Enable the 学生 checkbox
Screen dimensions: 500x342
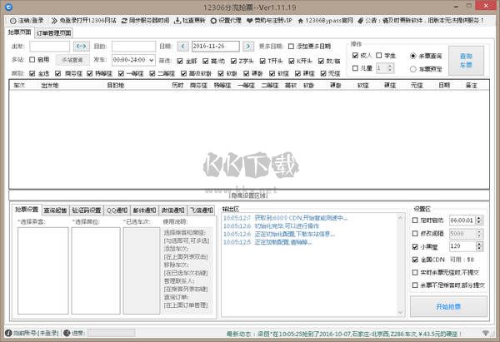(x=379, y=56)
